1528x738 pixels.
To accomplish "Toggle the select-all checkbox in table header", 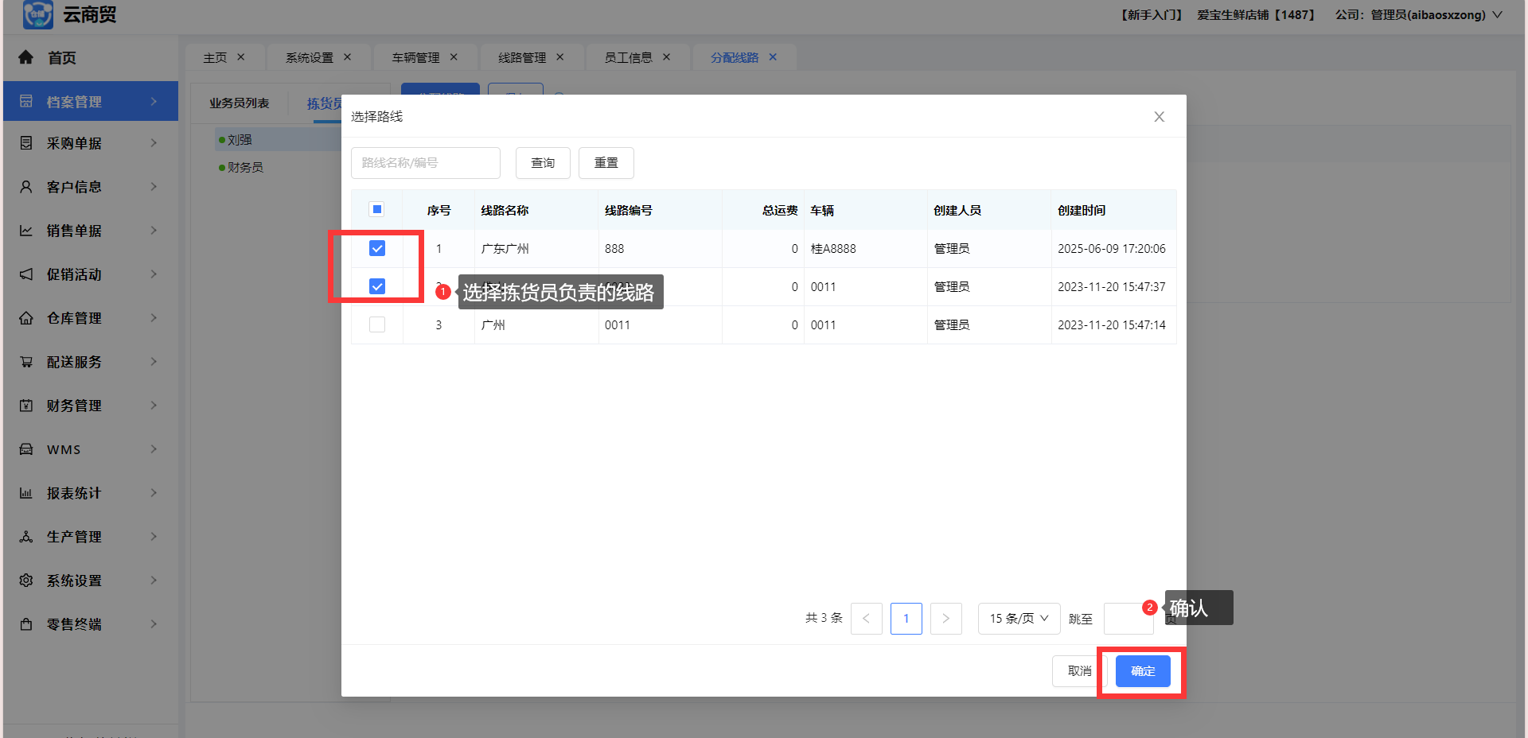I will (377, 210).
